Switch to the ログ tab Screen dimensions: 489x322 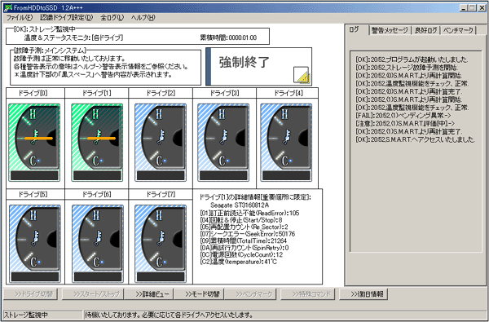(x=355, y=29)
